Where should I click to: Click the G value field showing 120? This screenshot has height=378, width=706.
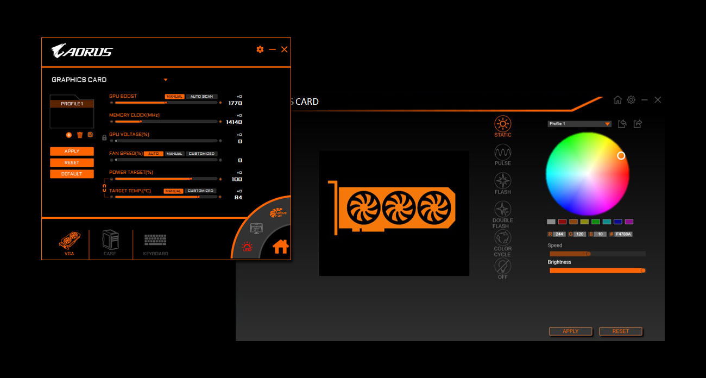pos(581,234)
